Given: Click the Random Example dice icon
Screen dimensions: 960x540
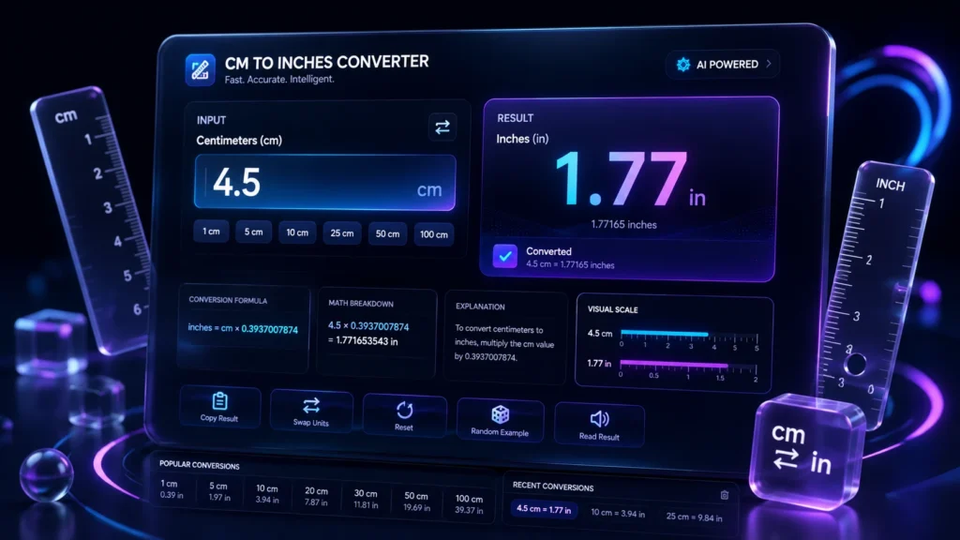Looking at the screenshot, I should pyautogui.click(x=501, y=414).
